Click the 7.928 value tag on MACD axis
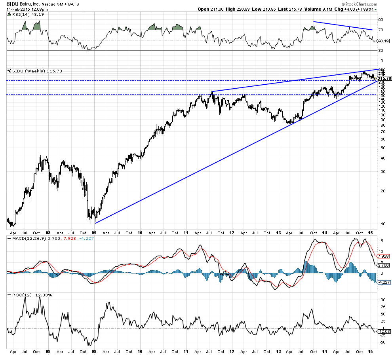The height and width of the screenshot is (355, 392). point(383,256)
